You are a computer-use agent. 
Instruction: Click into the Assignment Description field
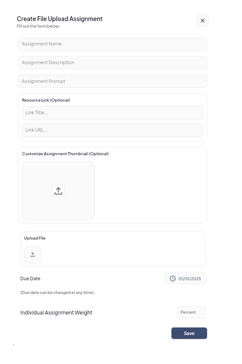tap(112, 63)
